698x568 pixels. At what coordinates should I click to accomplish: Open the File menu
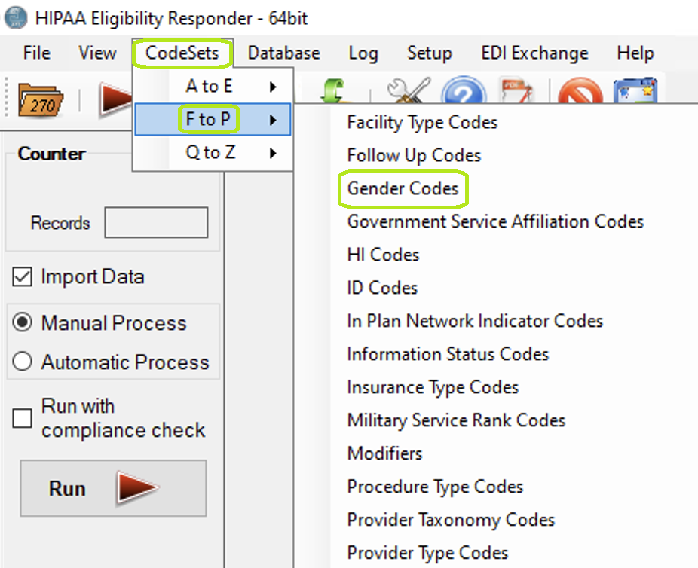click(x=36, y=53)
